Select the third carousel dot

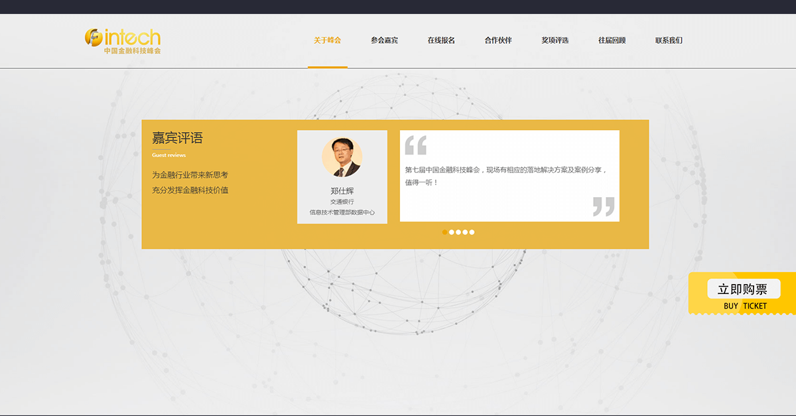[x=458, y=232]
